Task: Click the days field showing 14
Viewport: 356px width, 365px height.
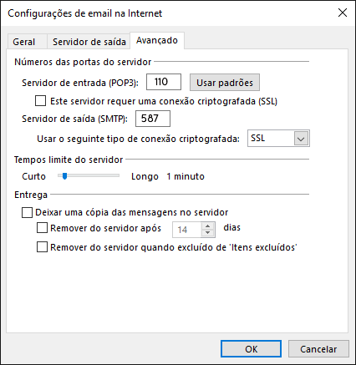Action: [186, 230]
